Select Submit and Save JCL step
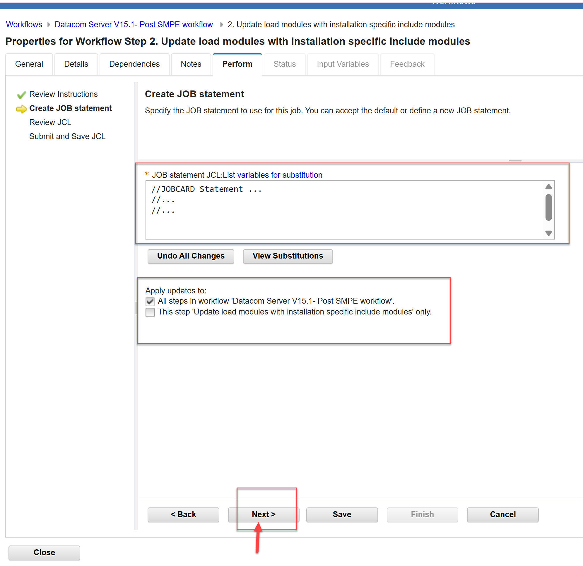This screenshot has width=583, height=566. tap(67, 136)
